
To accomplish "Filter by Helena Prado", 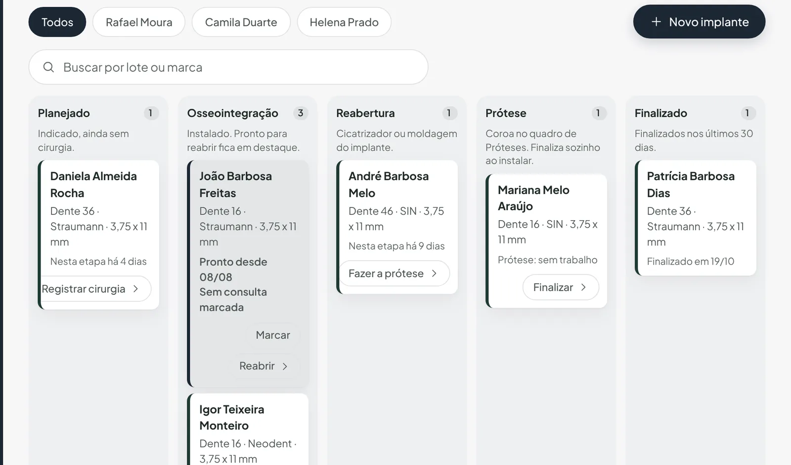I will click(x=344, y=22).
